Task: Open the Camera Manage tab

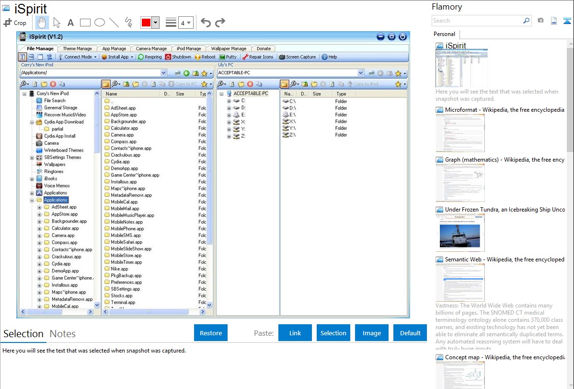Action: [151, 48]
